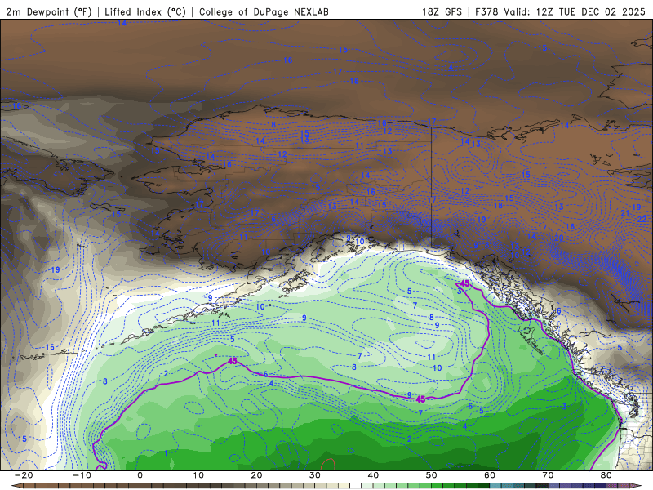653x490 pixels.
Task: Click the blue contour label "22"
Action: coord(642,219)
